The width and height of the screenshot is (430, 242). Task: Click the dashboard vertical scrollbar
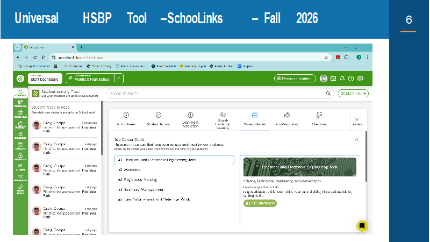(x=367, y=156)
